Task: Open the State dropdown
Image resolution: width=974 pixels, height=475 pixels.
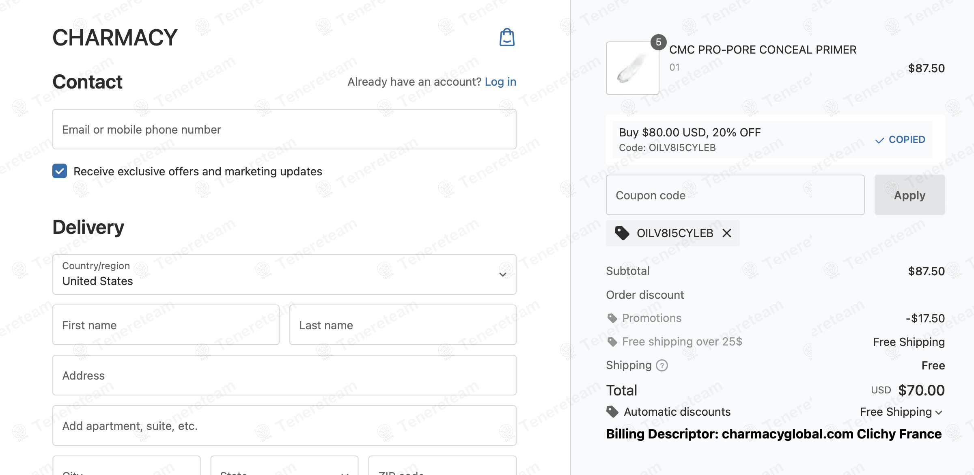Action: click(x=284, y=466)
